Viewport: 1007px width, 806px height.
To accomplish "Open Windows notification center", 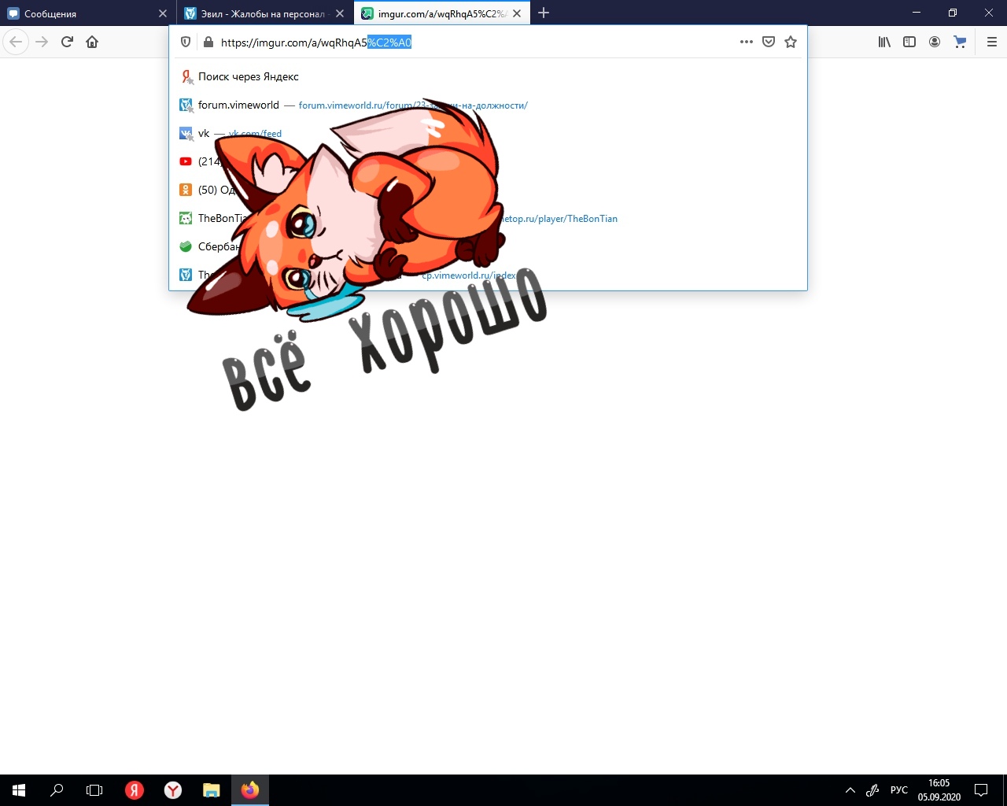I will (981, 790).
